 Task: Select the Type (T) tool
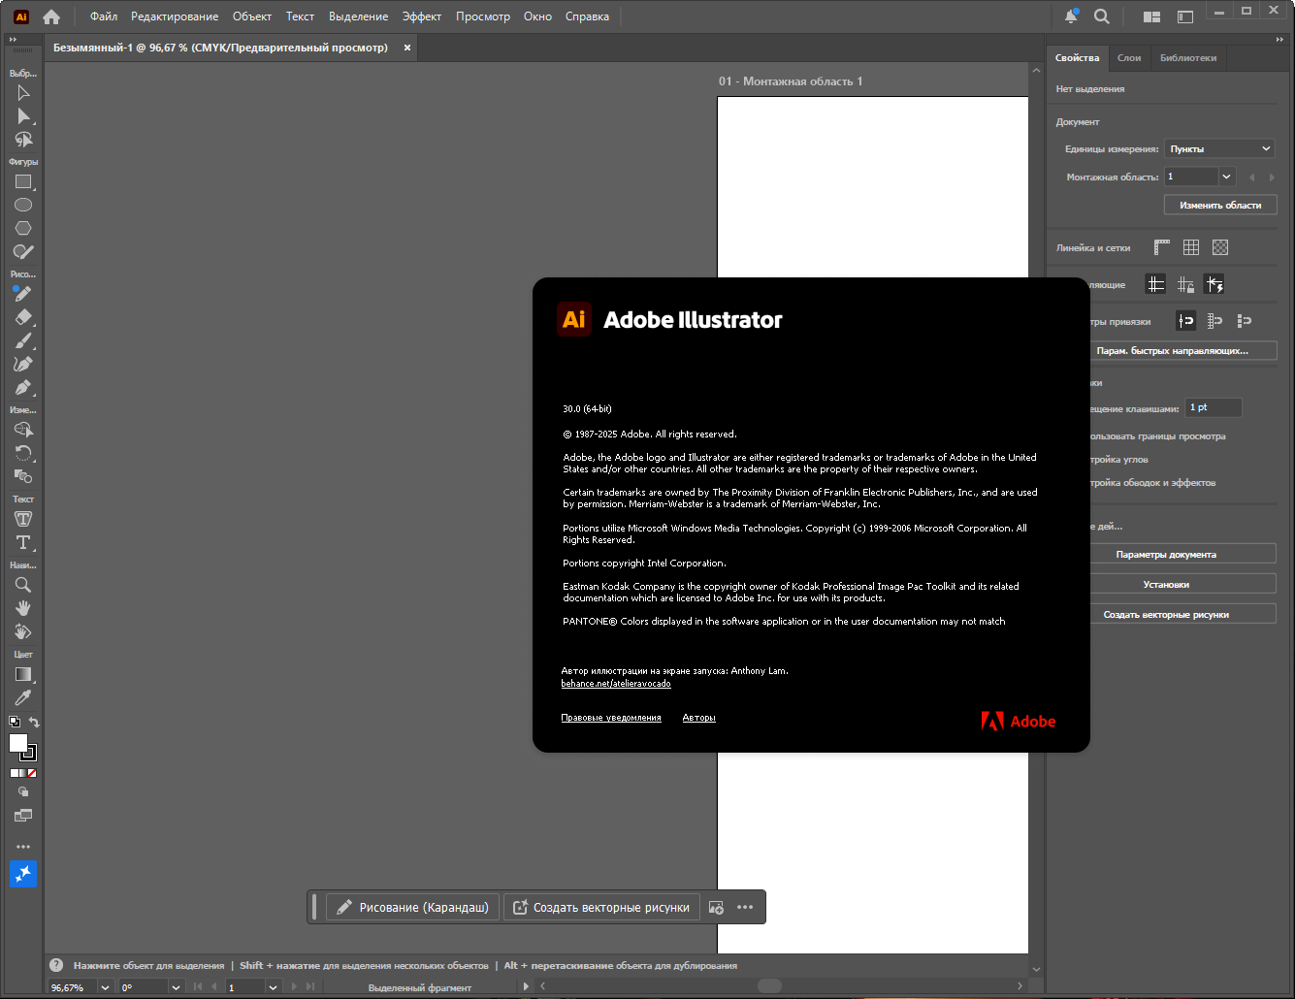pyautogui.click(x=23, y=542)
